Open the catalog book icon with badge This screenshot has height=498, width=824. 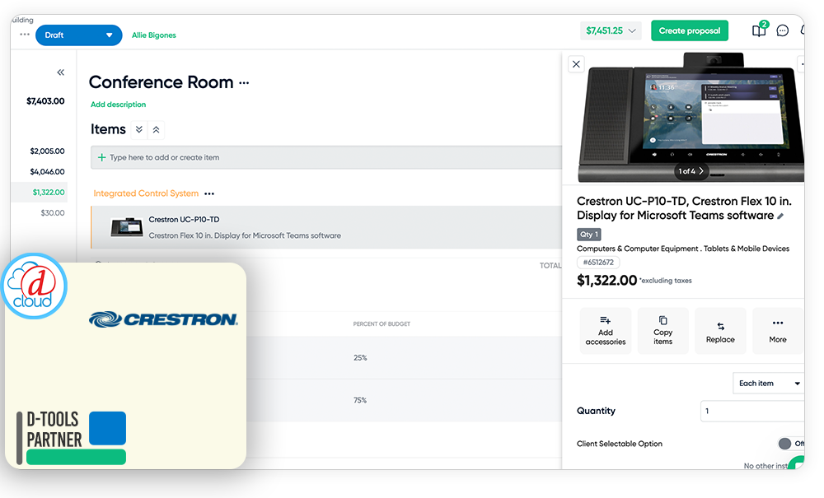(x=758, y=31)
